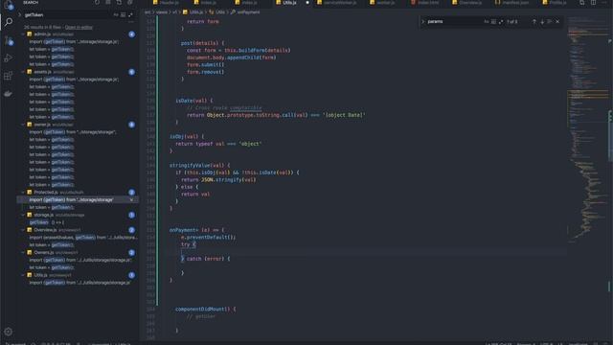Open the Extensions view

pyautogui.click(x=9, y=76)
